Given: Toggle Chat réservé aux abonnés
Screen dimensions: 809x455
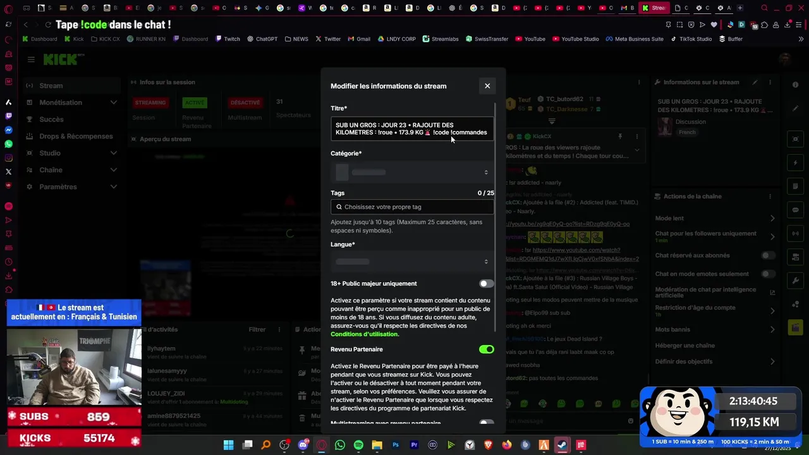Looking at the screenshot, I should pyautogui.click(x=768, y=255).
